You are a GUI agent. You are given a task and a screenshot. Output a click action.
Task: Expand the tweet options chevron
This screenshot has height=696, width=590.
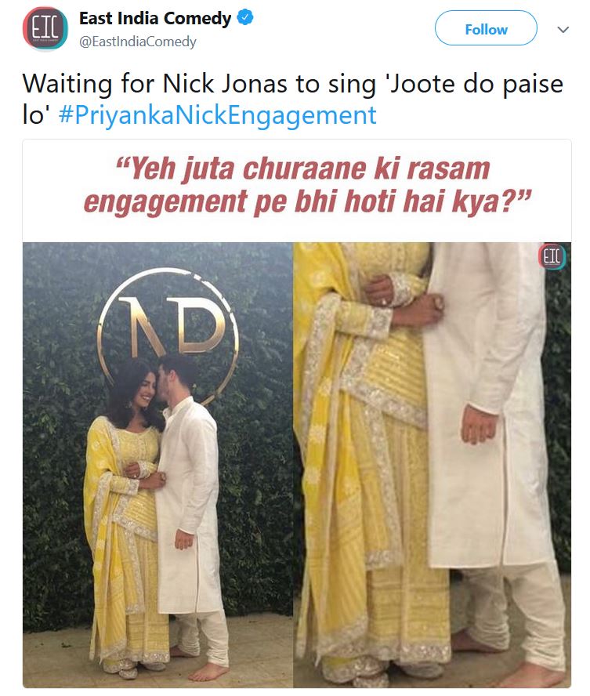(563, 30)
